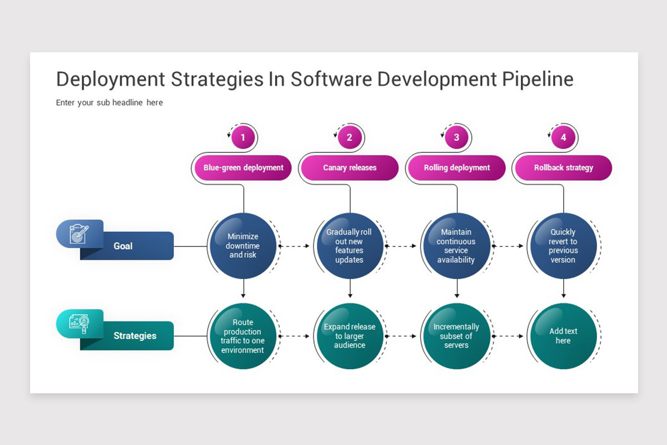The width and height of the screenshot is (667, 445).
Task: Select the numbered badge 2
Action: coord(349,137)
